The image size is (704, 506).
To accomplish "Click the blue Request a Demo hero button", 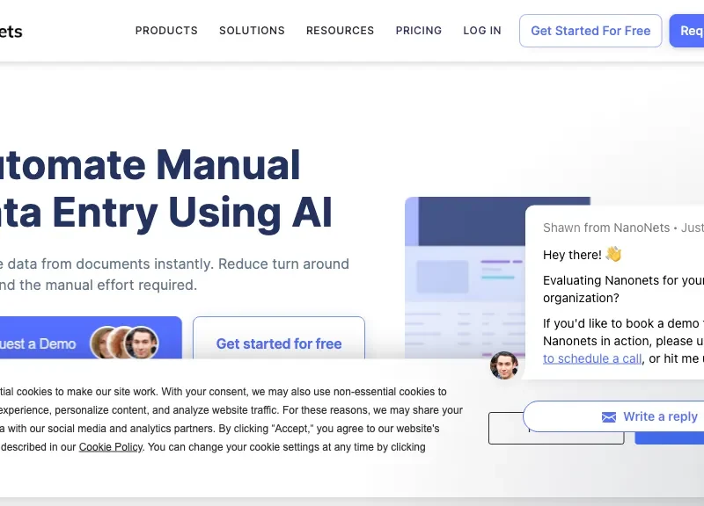I will (88, 343).
